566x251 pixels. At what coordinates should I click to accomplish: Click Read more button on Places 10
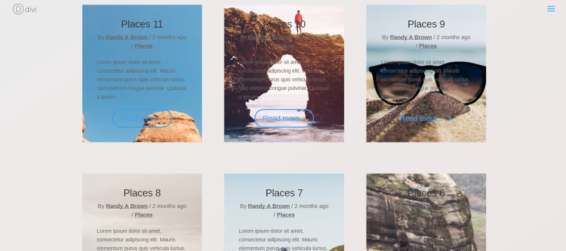tap(284, 119)
